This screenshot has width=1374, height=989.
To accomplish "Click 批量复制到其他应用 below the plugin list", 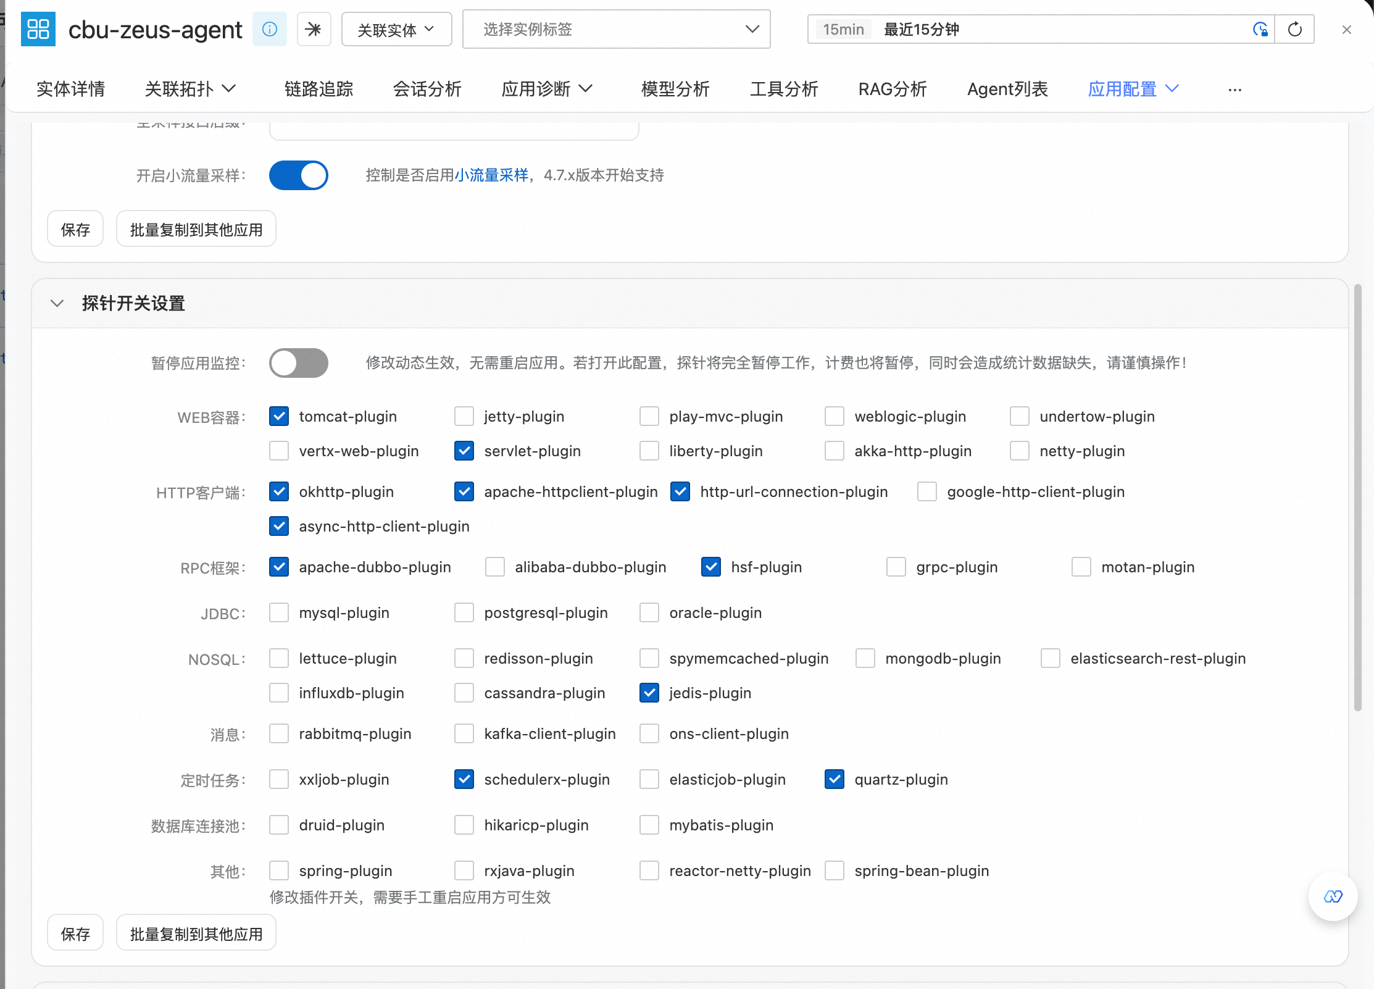I will [x=196, y=933].
